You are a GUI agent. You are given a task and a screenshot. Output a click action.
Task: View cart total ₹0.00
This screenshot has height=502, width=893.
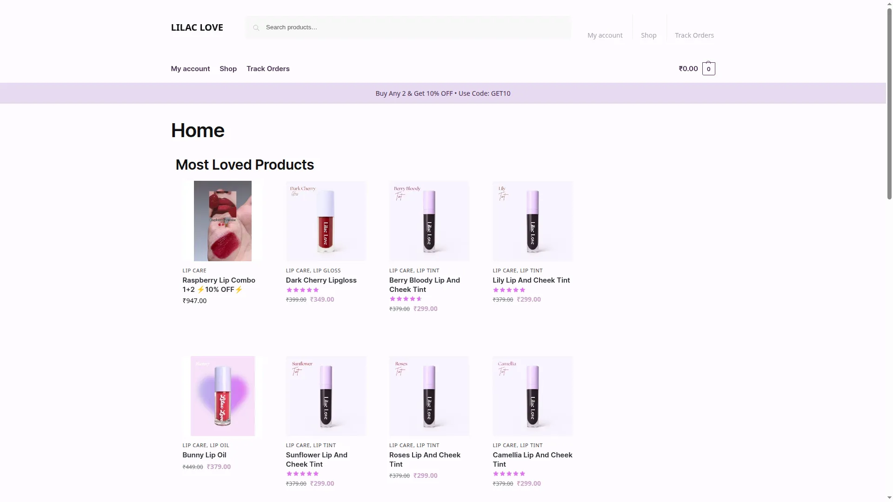point(688,69)
